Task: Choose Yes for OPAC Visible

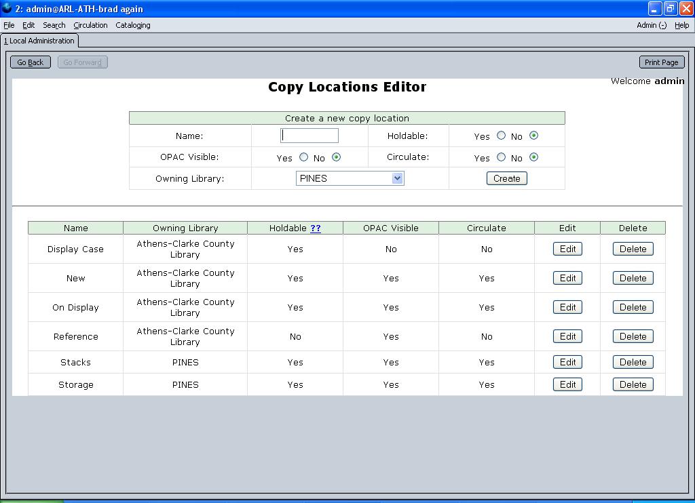Action: pyautogui.click(x=303, y=157)
